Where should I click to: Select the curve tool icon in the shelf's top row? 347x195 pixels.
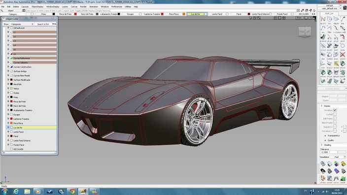click(323, 19)
